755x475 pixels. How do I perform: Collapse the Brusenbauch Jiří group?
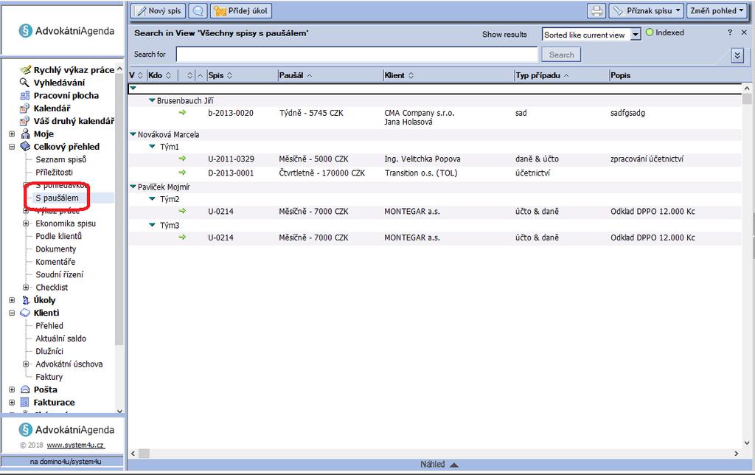152,100
